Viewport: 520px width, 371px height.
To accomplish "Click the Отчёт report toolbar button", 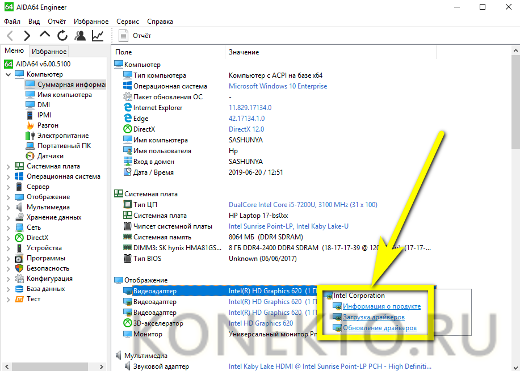I will pos(135,36).
